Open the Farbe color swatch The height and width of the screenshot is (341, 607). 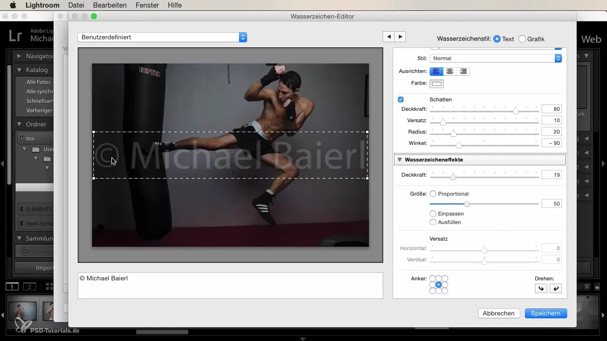click(437, 84)
